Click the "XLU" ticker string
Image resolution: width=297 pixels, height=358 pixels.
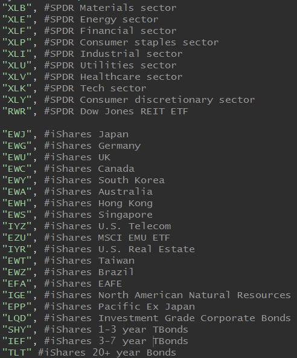tap(17, 65)
